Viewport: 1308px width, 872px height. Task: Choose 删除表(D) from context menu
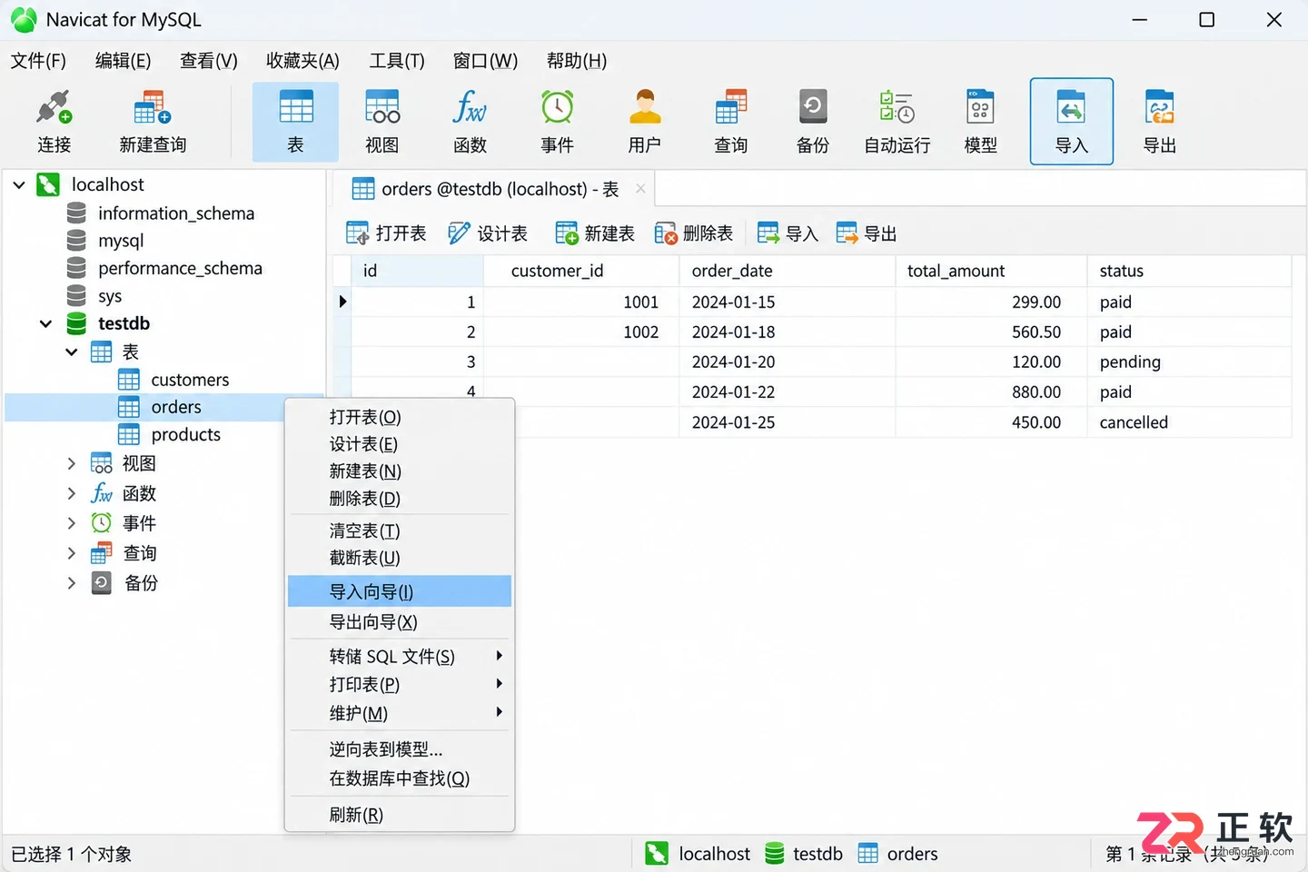click(x=400, y=499)
